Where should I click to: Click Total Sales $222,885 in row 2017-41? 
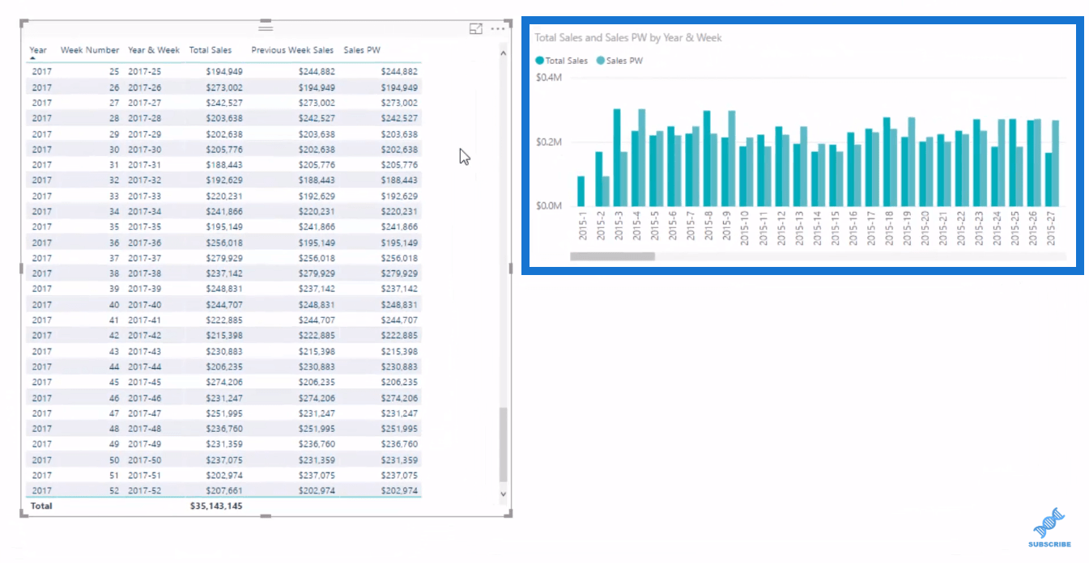[x=225, y=320]
